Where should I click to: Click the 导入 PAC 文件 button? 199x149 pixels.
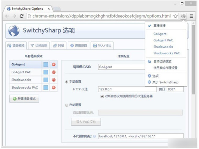pos(86,122)
